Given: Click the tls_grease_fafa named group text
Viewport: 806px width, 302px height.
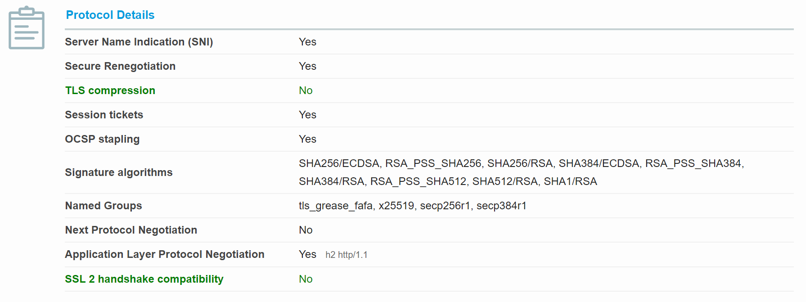Looking at the screenshot, I should coord(335,206).
